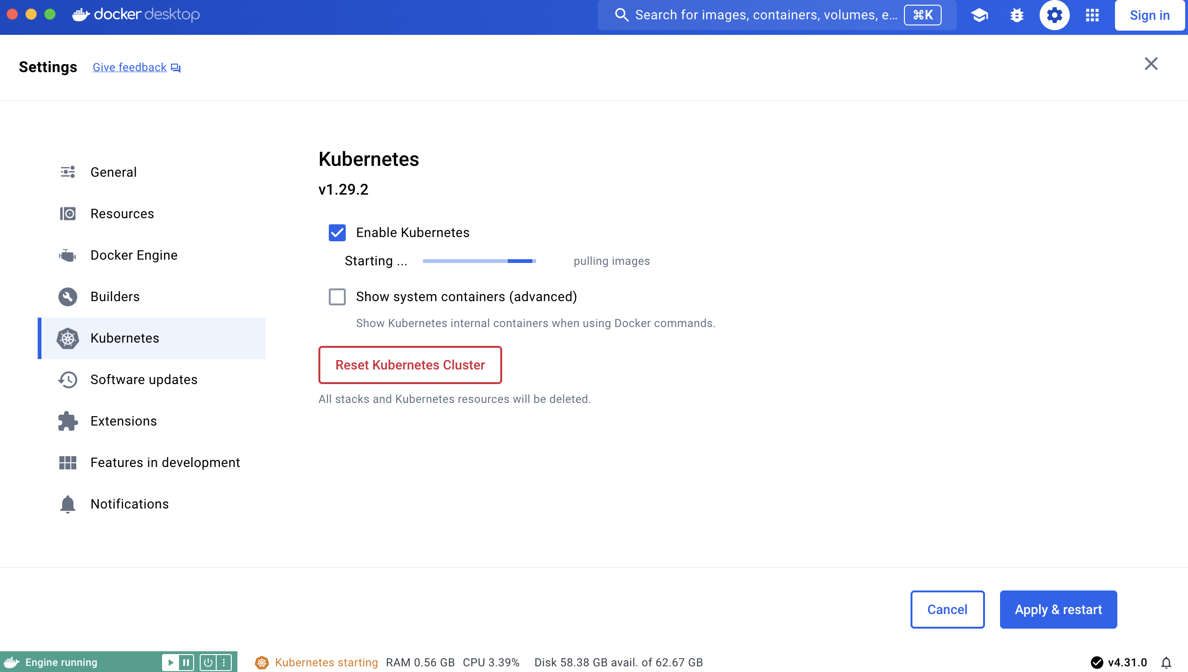Click the v1.29.2 Kubernetes version text
Image resolution: width=1188 pixels, height=672 pixels.
click(343, 189)
